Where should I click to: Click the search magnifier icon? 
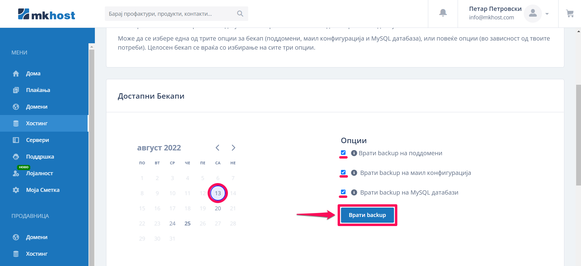point(240,14)
